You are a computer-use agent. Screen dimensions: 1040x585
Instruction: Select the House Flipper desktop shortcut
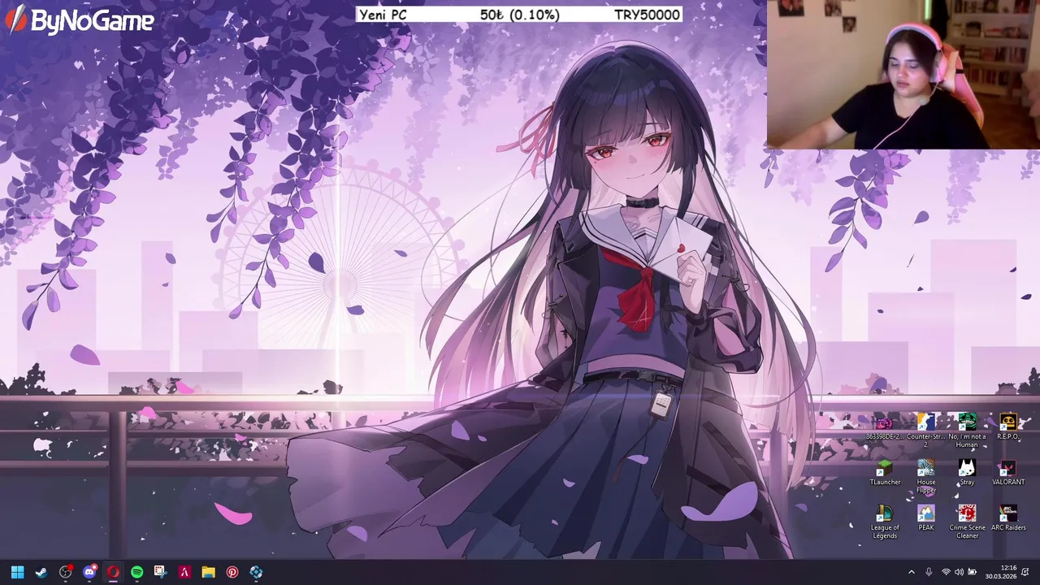pyautogui.click(x=926, y=476)
